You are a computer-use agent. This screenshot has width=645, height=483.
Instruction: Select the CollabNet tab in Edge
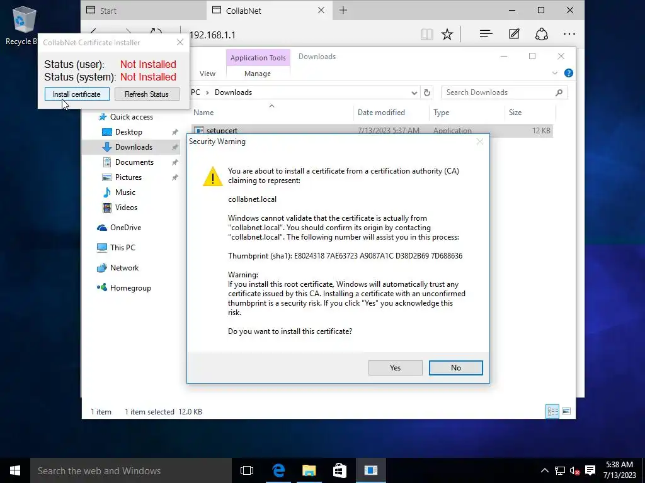(x=263, y=11)
